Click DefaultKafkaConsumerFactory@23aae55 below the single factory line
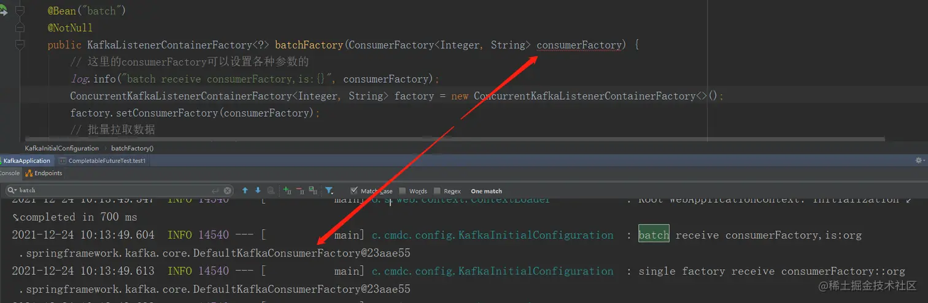This screenshot has height=303, width=928. 301,289
